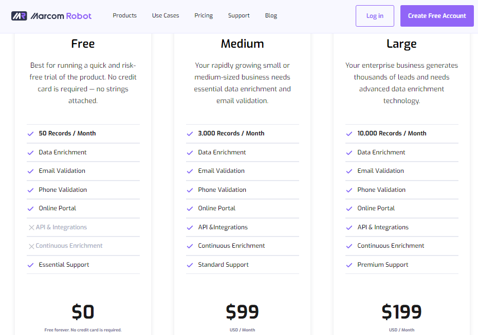Click the checkmark beside 10,000 Records / Month
The width and height of the screenshot is (478, 335).
point(350,133)
